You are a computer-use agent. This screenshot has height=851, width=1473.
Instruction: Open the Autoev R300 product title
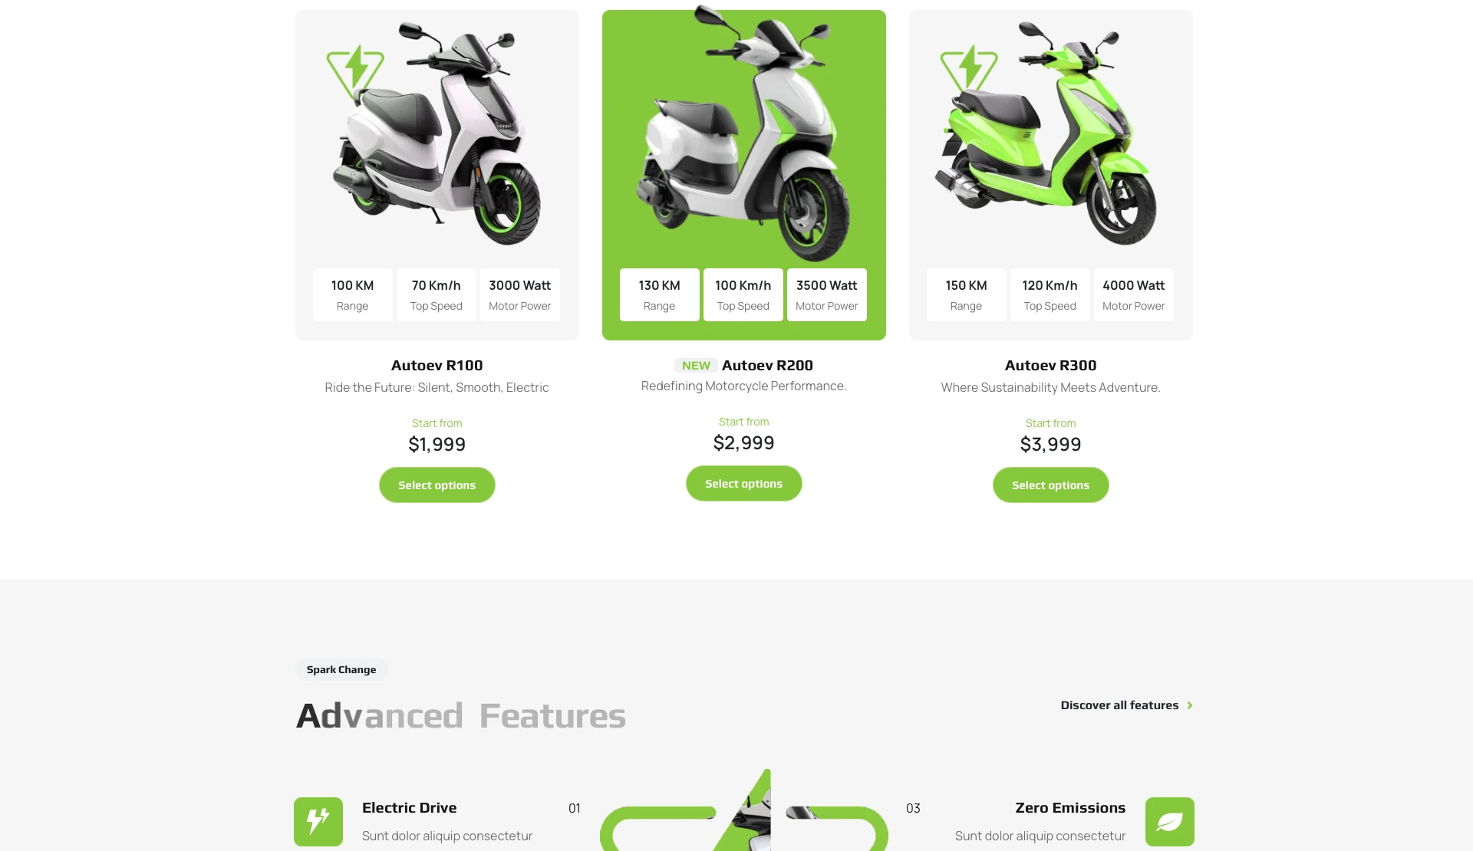click(1051, 366)
